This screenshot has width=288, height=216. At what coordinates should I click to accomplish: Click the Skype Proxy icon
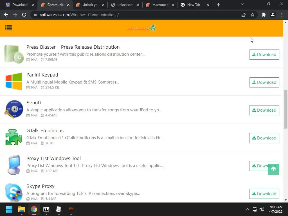[14, 192]
